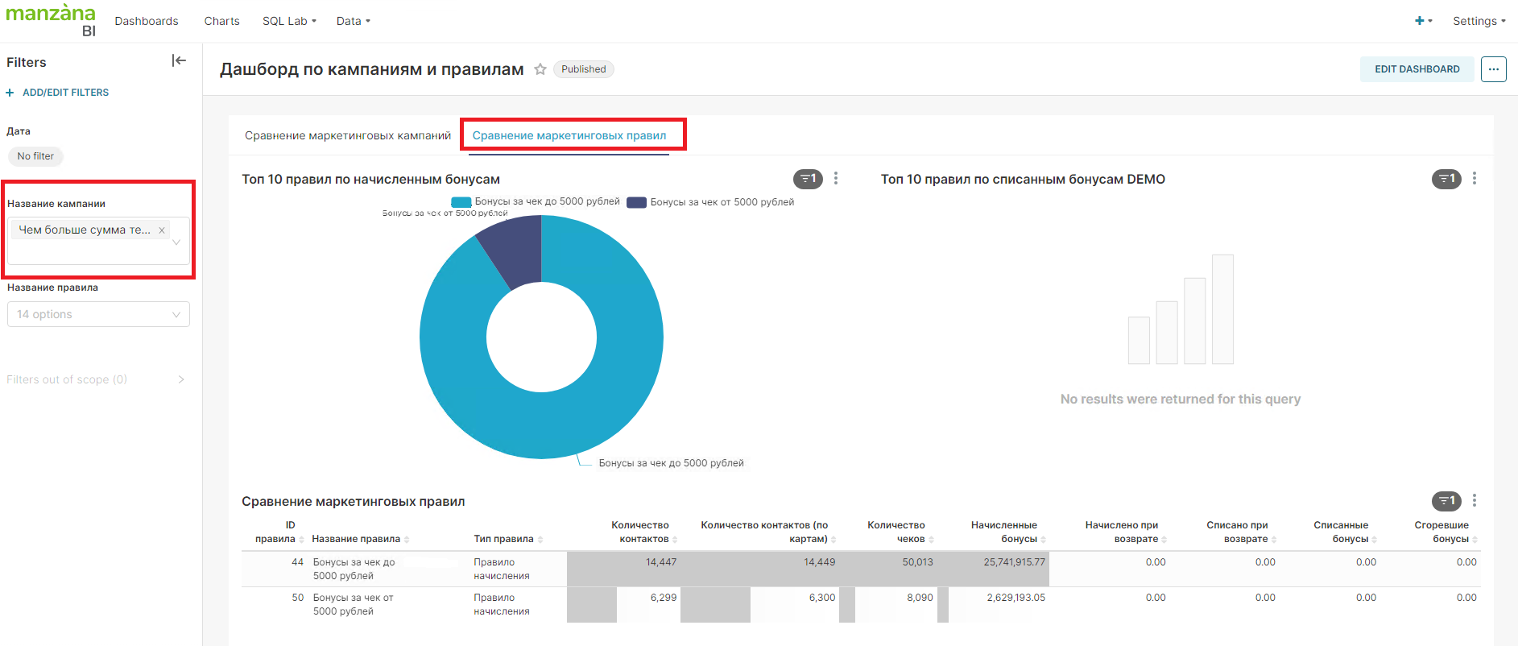Collapse the Filters sidebar panel
This screenshot has height=646, width=1518.
click(x=179, y=61)
